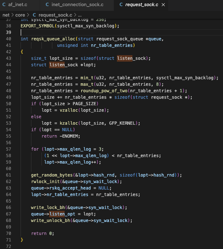Click write_lock_bh on line 66
The height and width of the screenshot is (249, 223).
tap(48, 208)
